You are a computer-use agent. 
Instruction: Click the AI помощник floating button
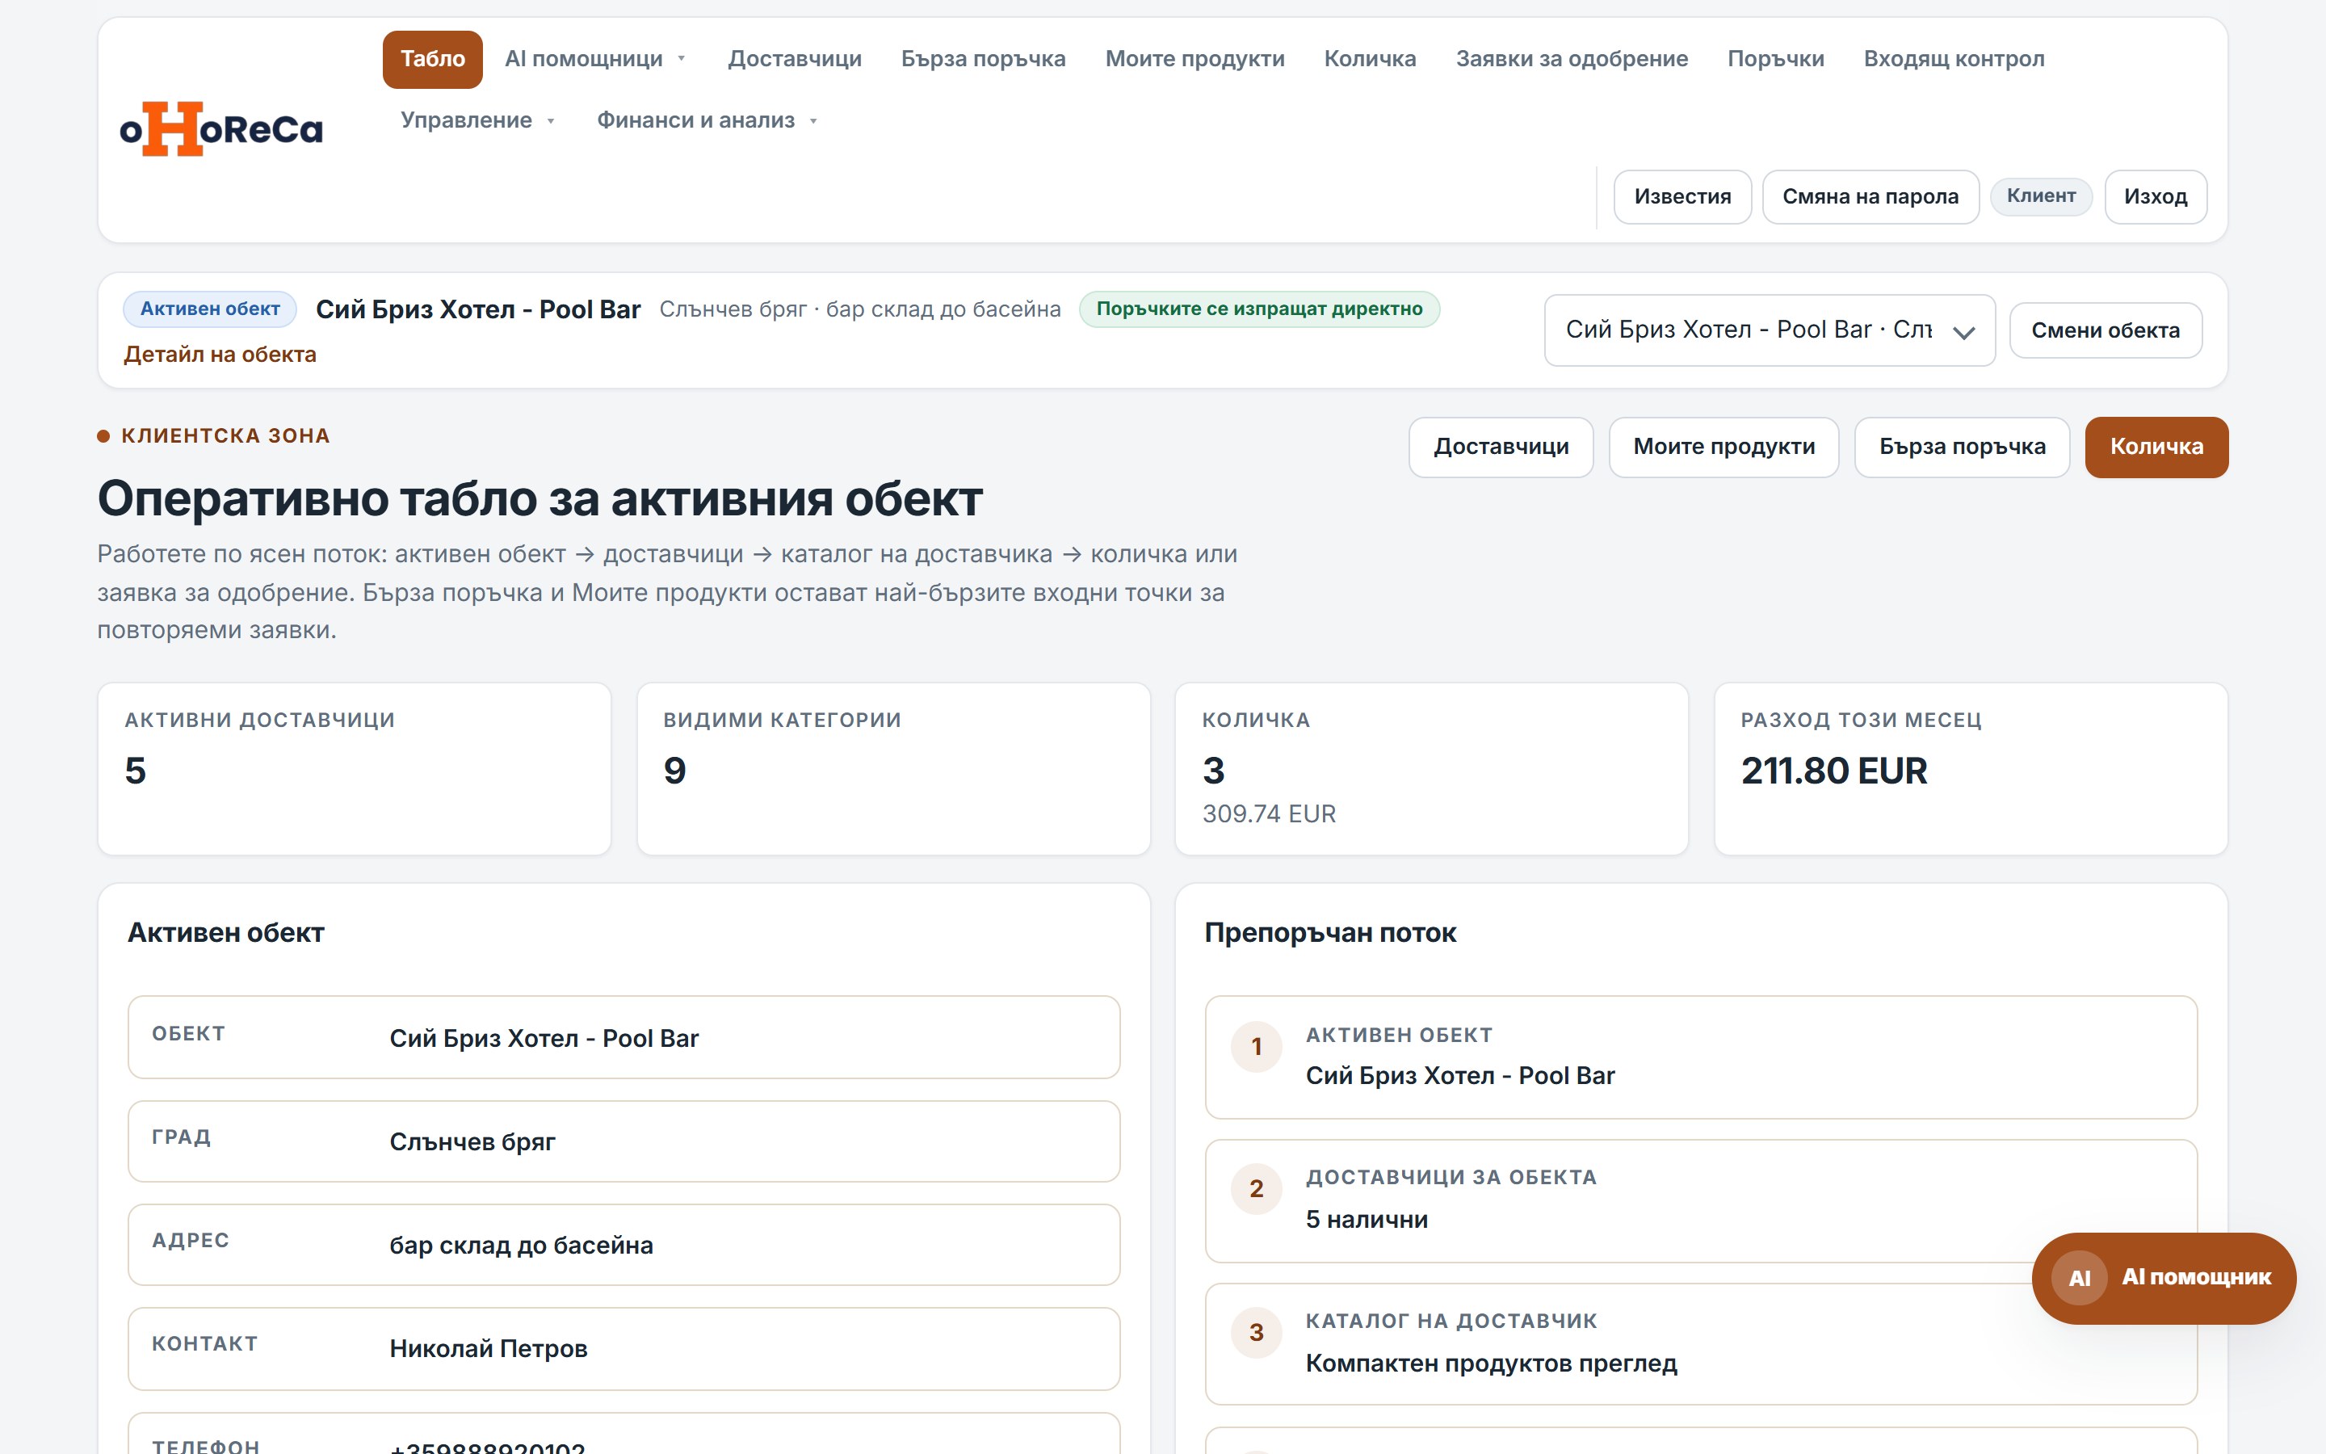[2163, 1278]
